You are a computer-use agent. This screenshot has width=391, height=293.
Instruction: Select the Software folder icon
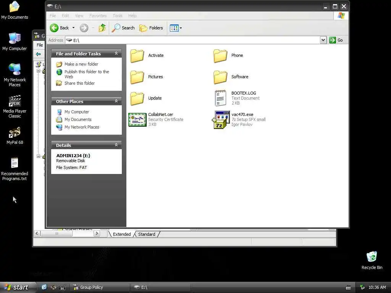click(220, 77)
